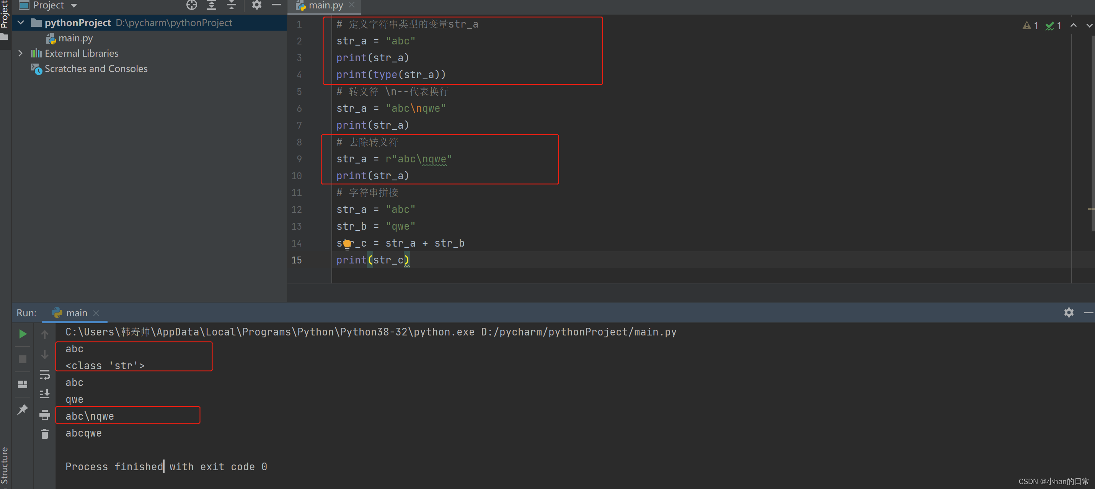Screen dimensions: 1095x489
Task: Open the Project view dropdown
Action: click(74, 5)
